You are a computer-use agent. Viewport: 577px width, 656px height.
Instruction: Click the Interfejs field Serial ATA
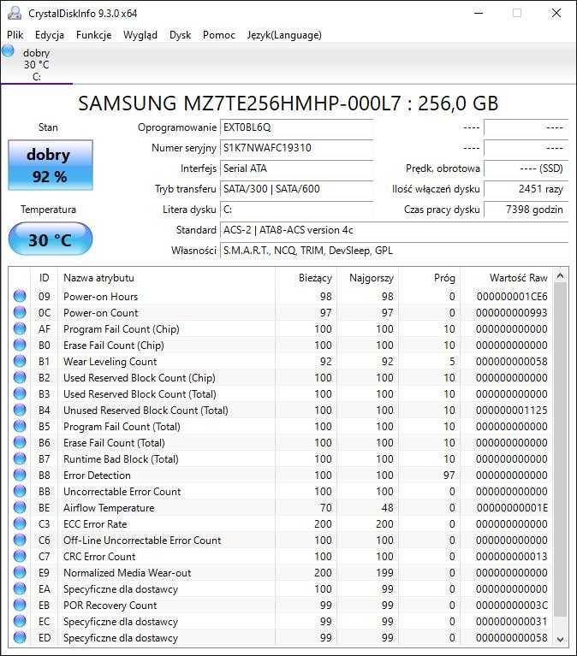coord(297,168)
